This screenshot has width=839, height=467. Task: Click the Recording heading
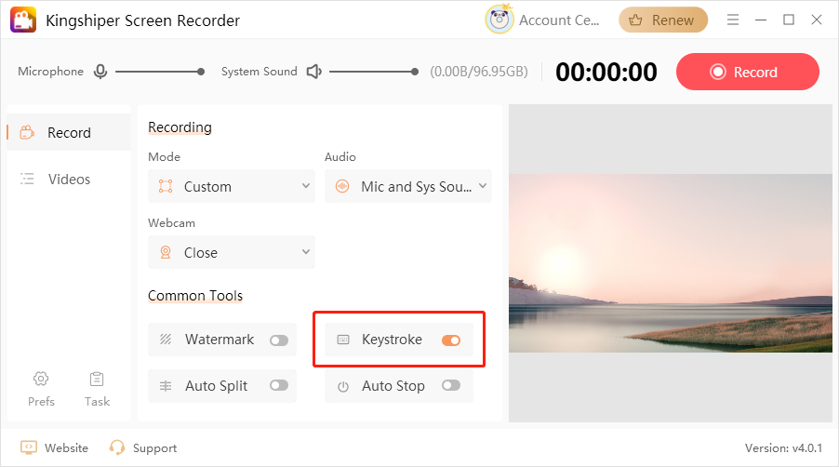[180, 127]
